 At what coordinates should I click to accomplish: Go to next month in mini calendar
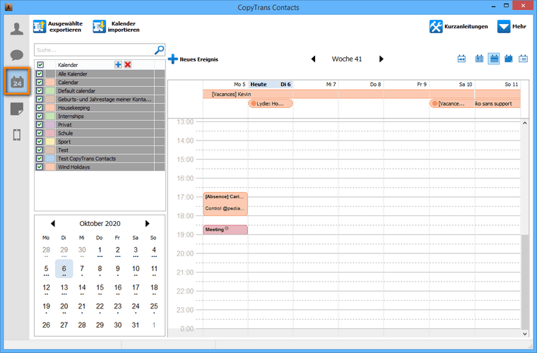[x=147, y=223]
